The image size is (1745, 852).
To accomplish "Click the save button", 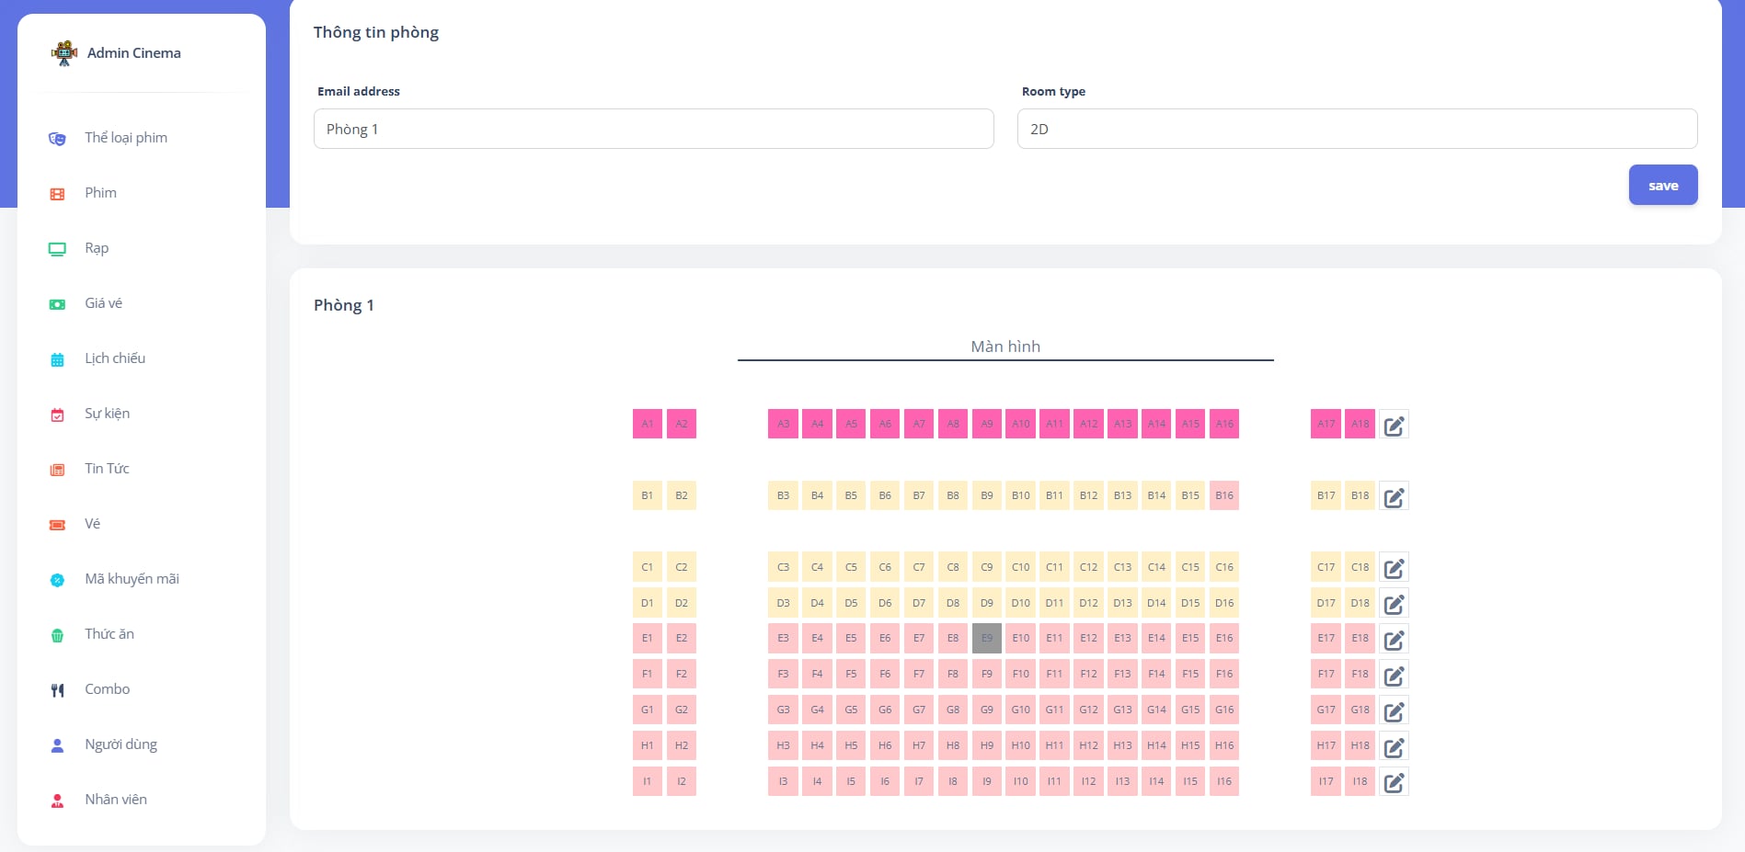I will point(1663,185).
